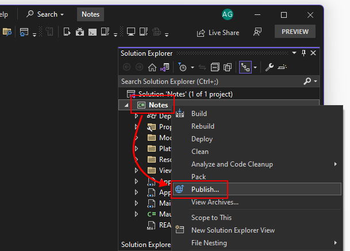Toggle auto-hide pin on Solution Explorer
This screenshot has width=350, height=251.
click(x=303, y=53)
